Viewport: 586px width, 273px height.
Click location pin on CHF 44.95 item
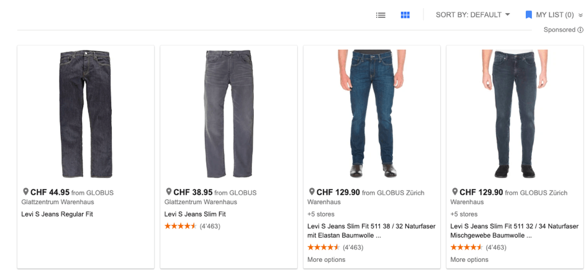click(25, 192)
